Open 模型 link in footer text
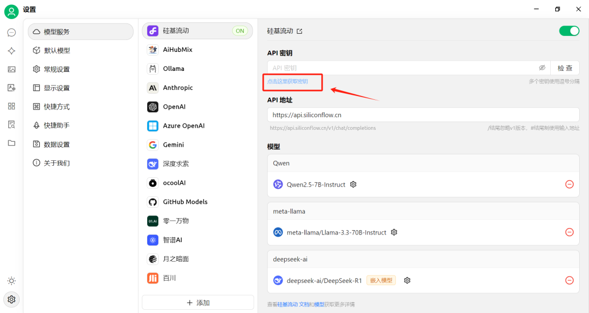The height and width of the screenshot is (313, 589). [319, 304]
